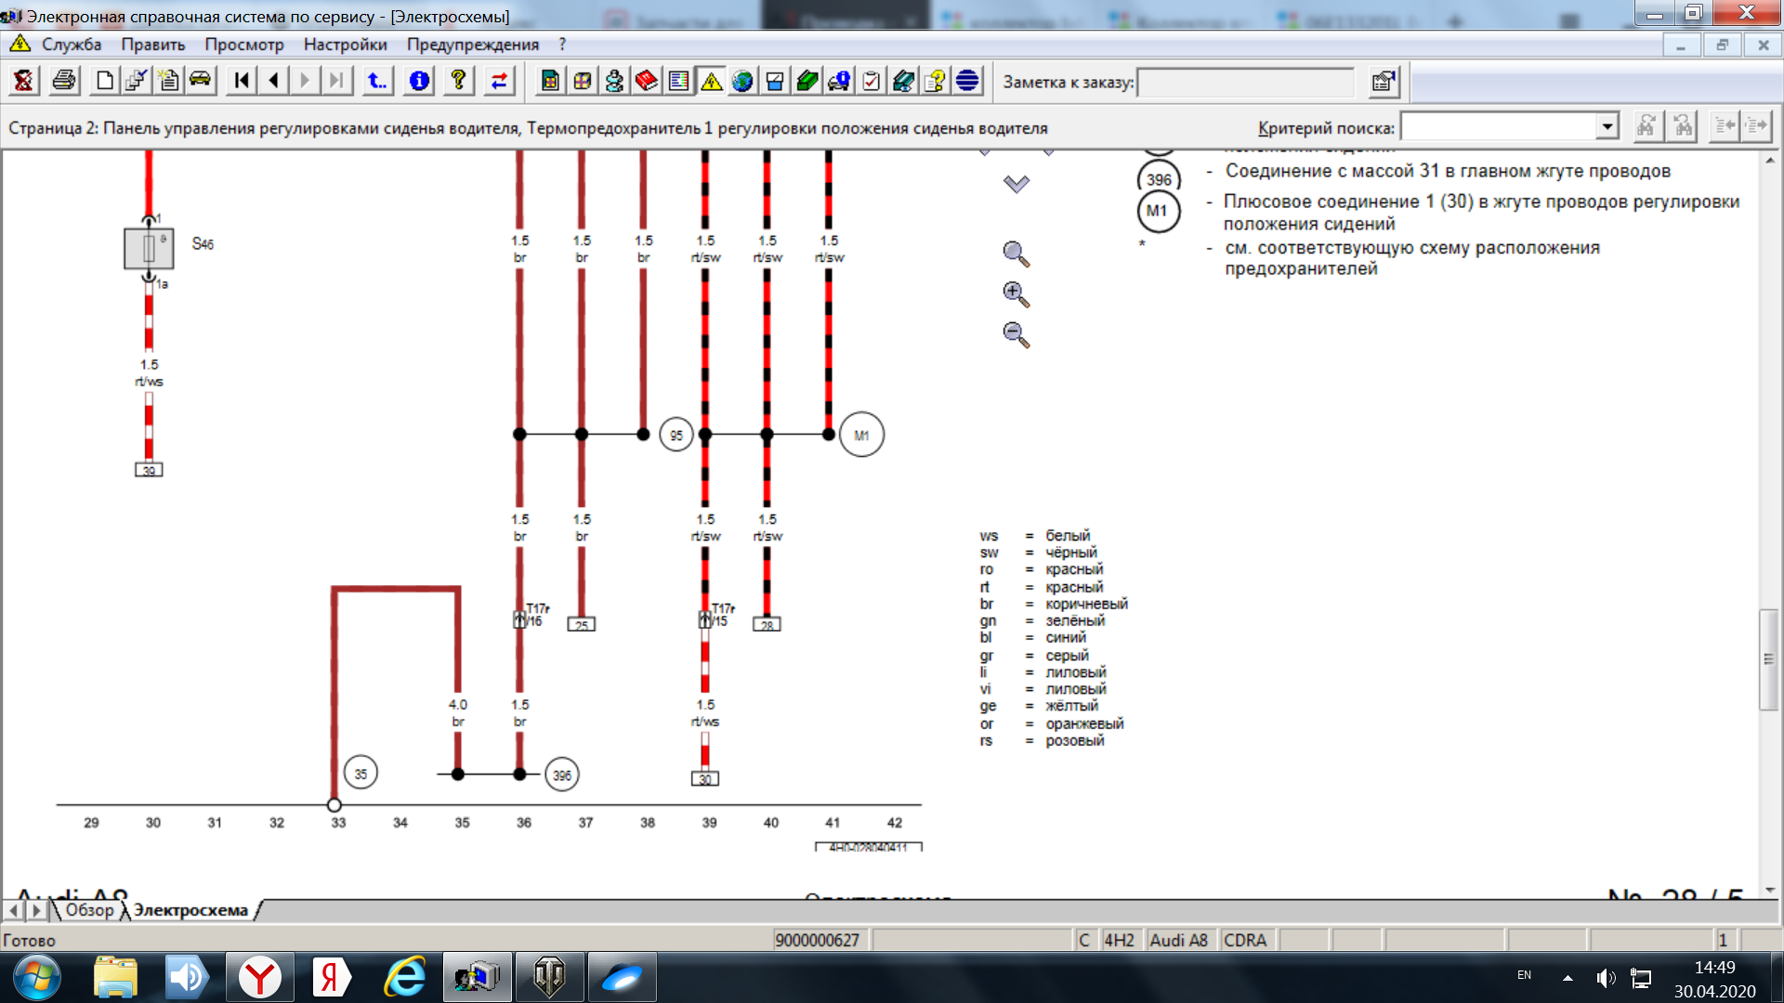Click the red crossed-out delete toolbar icon

pyautogui.click(x=23, y=82)
